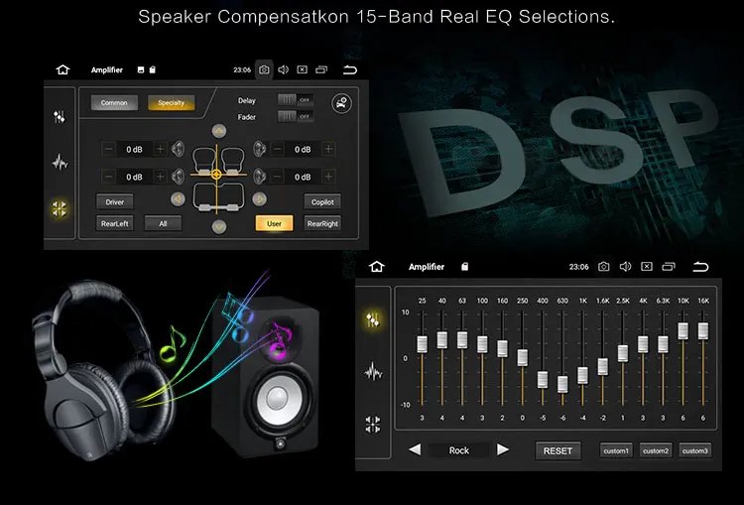Switch to the Specialty tab
The image size is (744, 505).
coord(171,102)
